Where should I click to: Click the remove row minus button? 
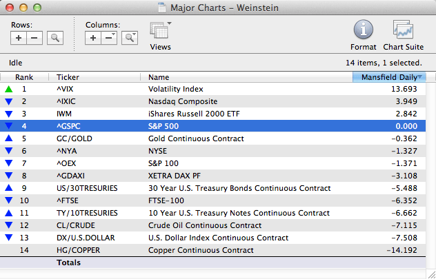(34, 38)
